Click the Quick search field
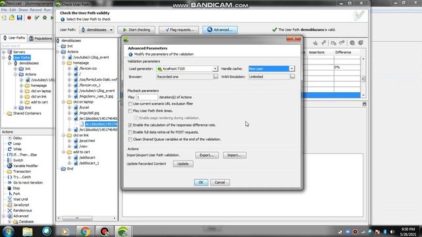The width and height of the screenshot is (422, 237). pos(27,46)
